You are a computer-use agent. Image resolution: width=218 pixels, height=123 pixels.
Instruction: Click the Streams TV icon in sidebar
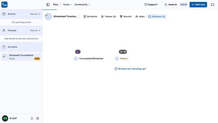pos(4,47)
